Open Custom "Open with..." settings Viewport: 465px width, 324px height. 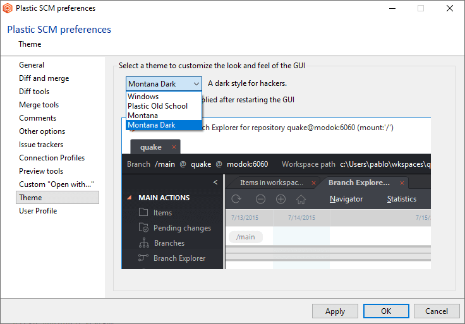pyautogui.click(x=56, y=184)
